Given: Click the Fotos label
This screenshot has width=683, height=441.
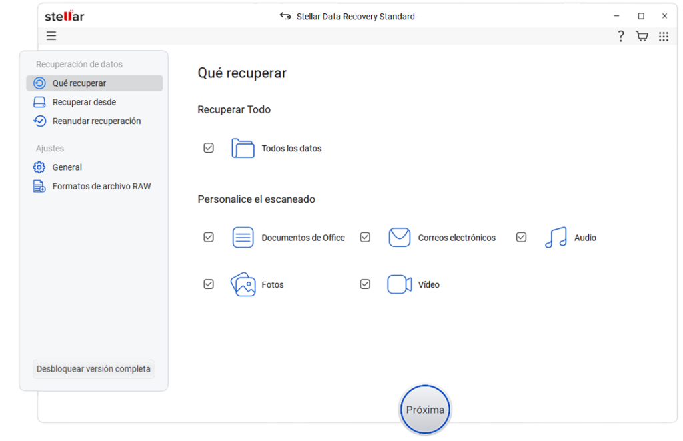Looking at the screenshot, I should pyautogui.click(x=273, y=285).
